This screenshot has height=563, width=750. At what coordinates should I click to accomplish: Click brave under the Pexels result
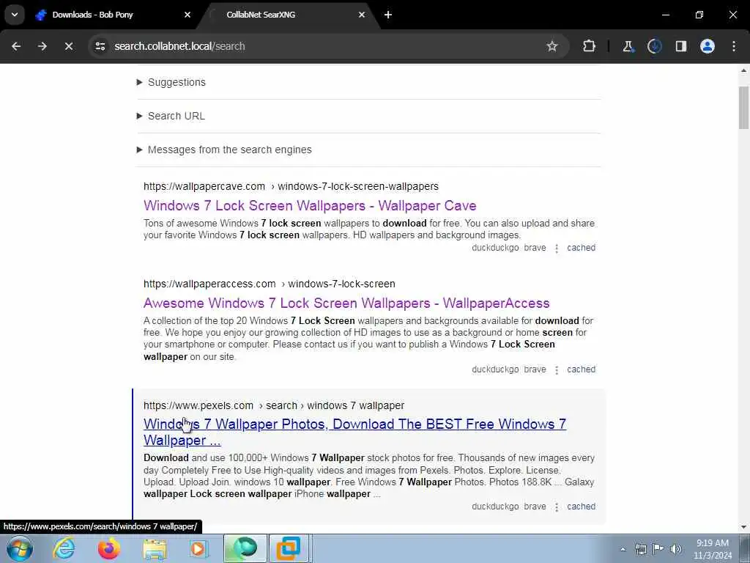click(x=535, y=506)
